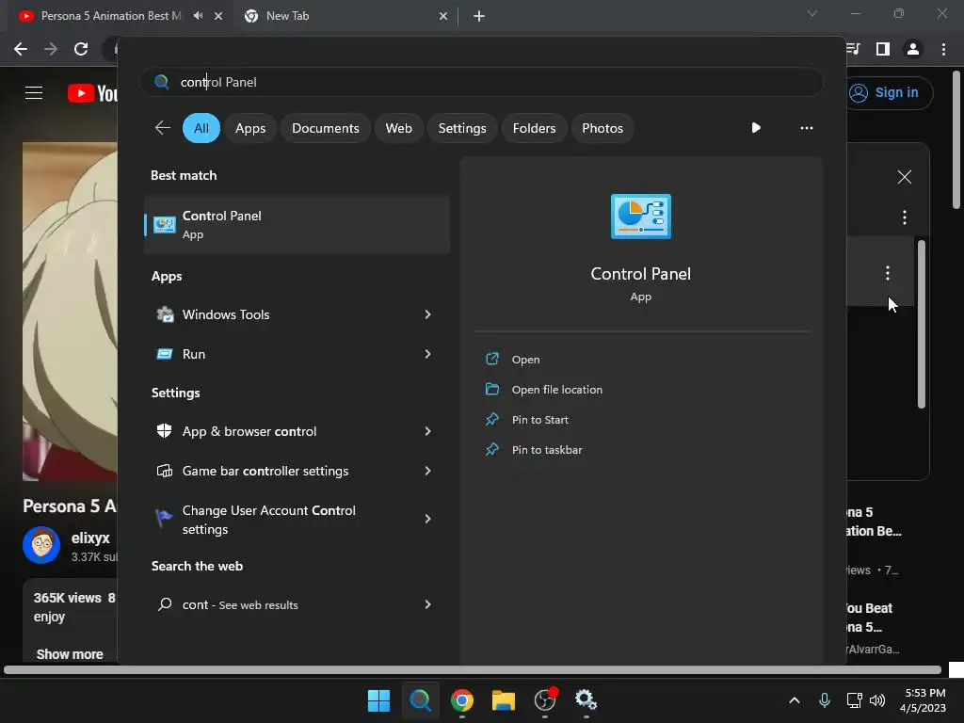Image resolution: width=964 pixels, height=723 pixels.
Task: Open clock showing 5:53 PM
Action: [x=923, y=700]
